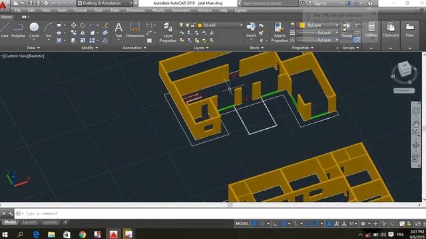
Task: Expand the Annotation panel
Action: tap(134, 48)
